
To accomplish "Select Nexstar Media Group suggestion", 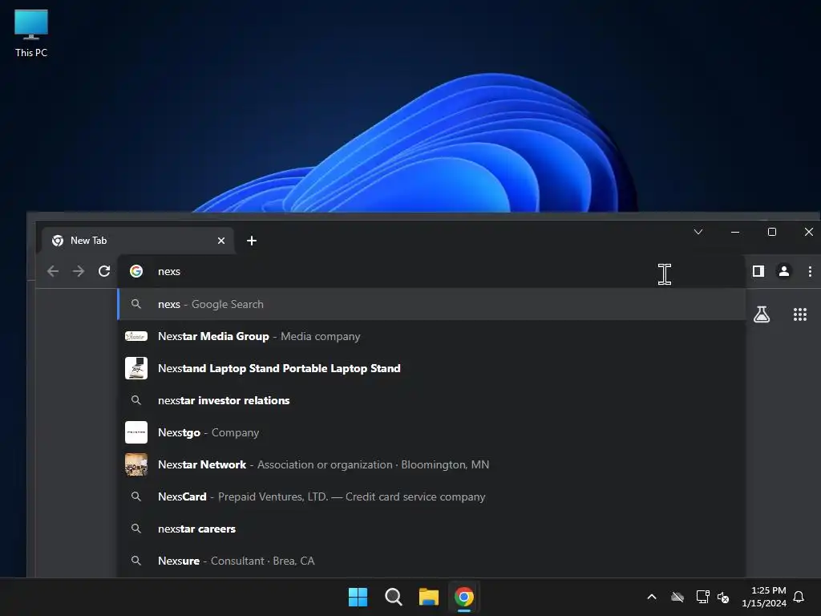I will click(x=431, y=336).
